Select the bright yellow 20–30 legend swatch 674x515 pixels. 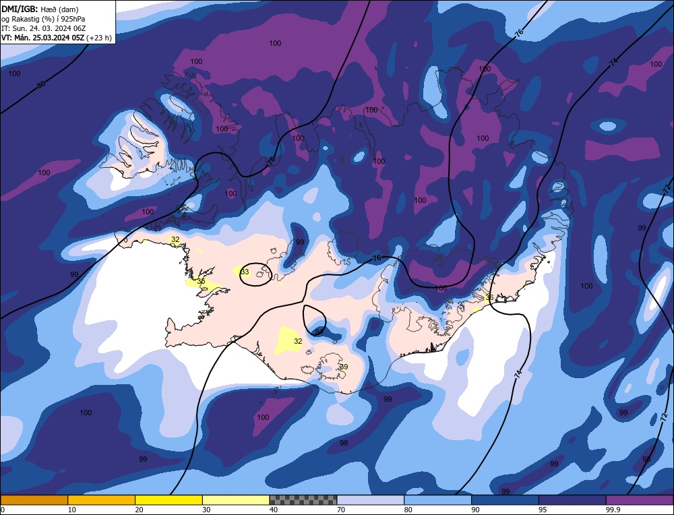pyautogui.click(x=168, y=499)
